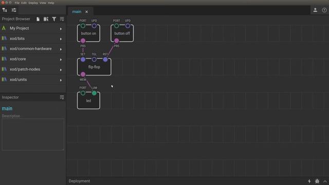Open the Deploy menu
329x185 pixels.
click(x=33, y=3)
